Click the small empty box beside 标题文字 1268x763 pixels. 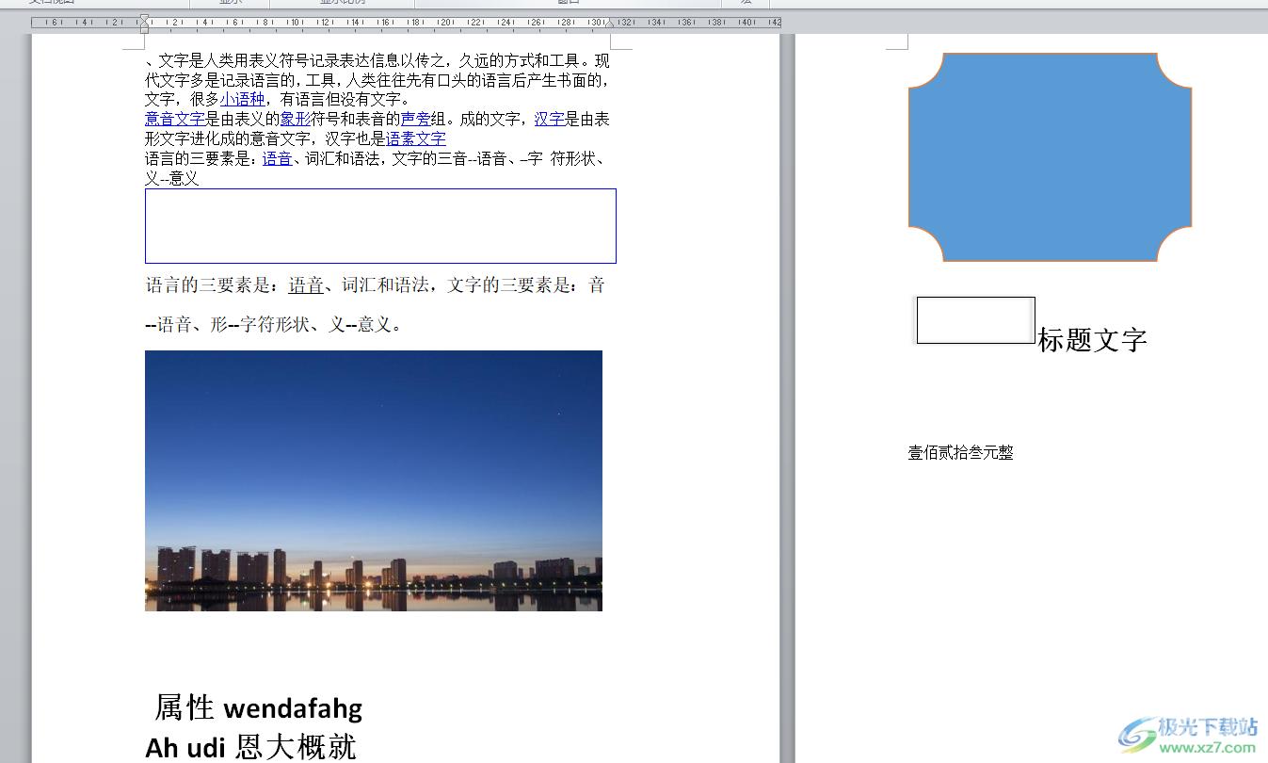(975, 320)
